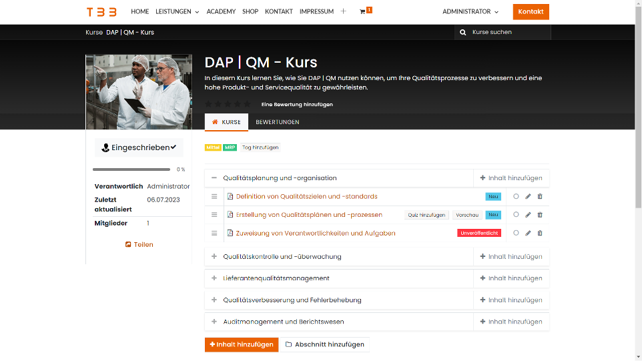Click the first rating star
Screen dimensions: 642x361
click(x=208, y=104)
